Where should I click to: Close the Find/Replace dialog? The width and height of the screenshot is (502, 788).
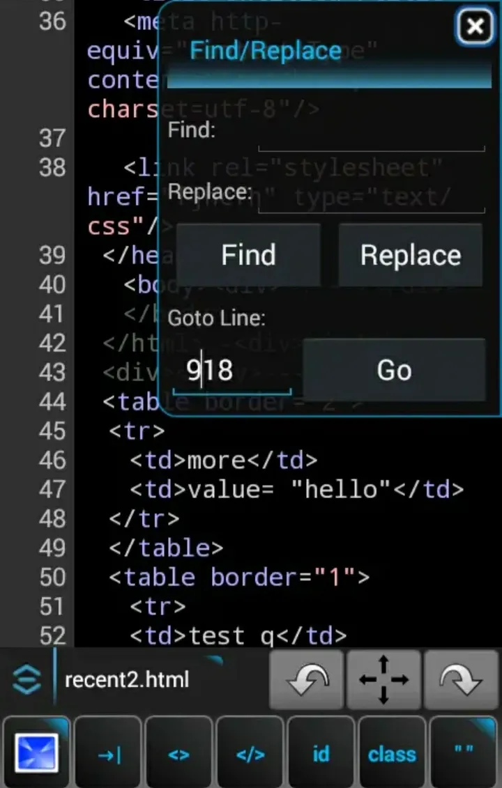click(475, 27)
